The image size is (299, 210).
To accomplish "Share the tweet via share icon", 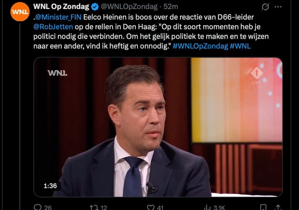I will 278,207.
